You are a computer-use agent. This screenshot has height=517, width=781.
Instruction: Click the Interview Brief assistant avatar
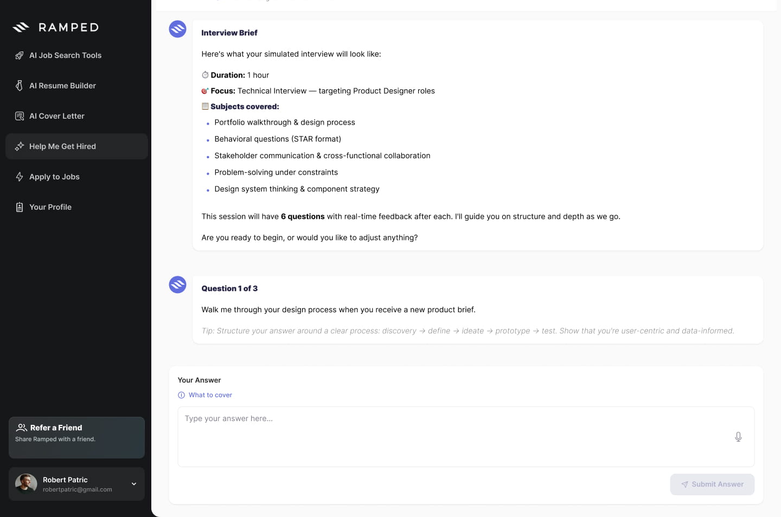(x=177, y=29)
